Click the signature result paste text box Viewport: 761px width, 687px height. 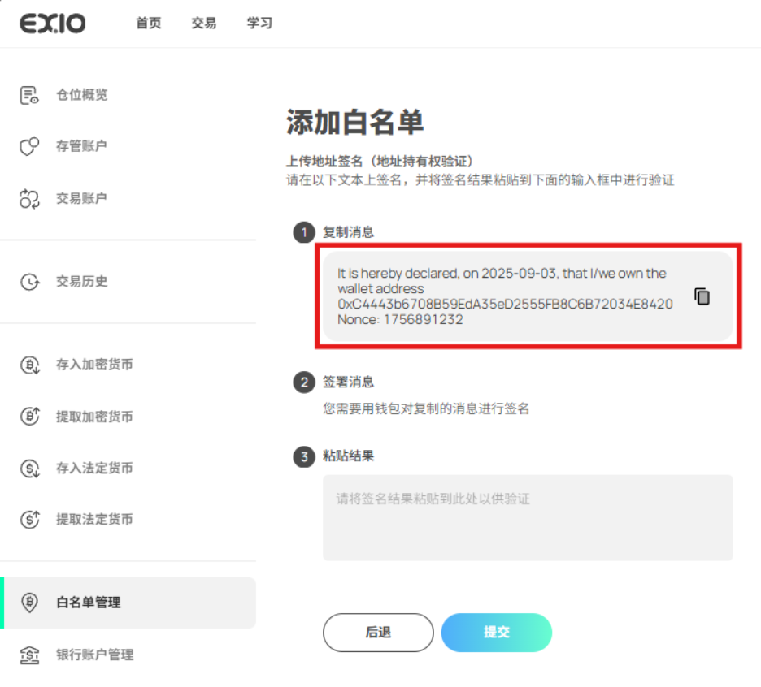point(528,517)
